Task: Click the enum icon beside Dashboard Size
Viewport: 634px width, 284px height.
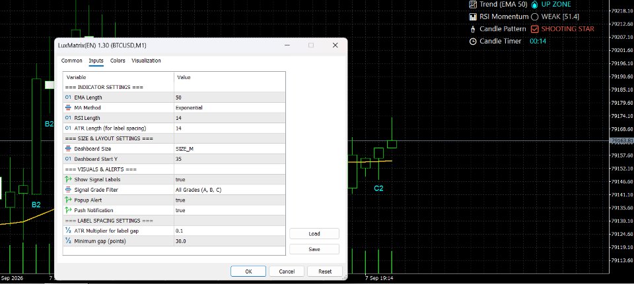Action: pyautogui.click(x=68, y=149)
